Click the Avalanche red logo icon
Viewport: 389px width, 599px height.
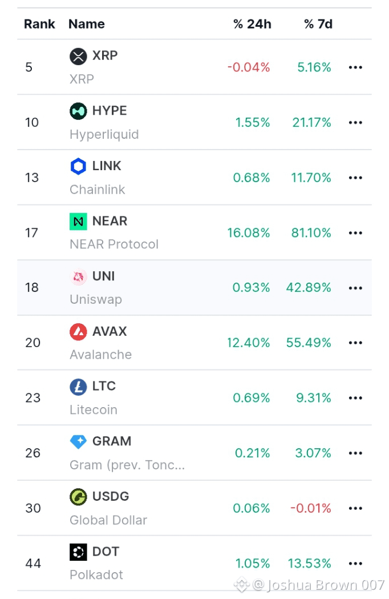tap(78, 332)
